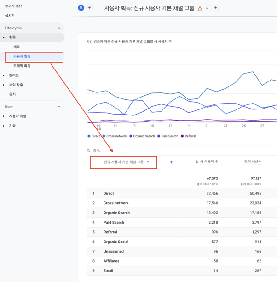Viewport: 277px width, 282px height.
Task: Click the Organic Social row label
Action: [116, 242]
